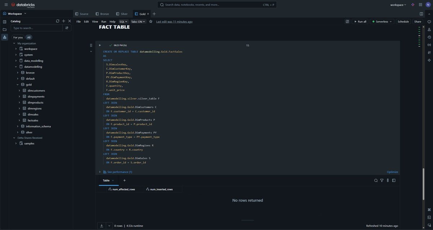Screen dimensions: 433x230
Task: Select the For you filter
Action: tap(18, 37)
